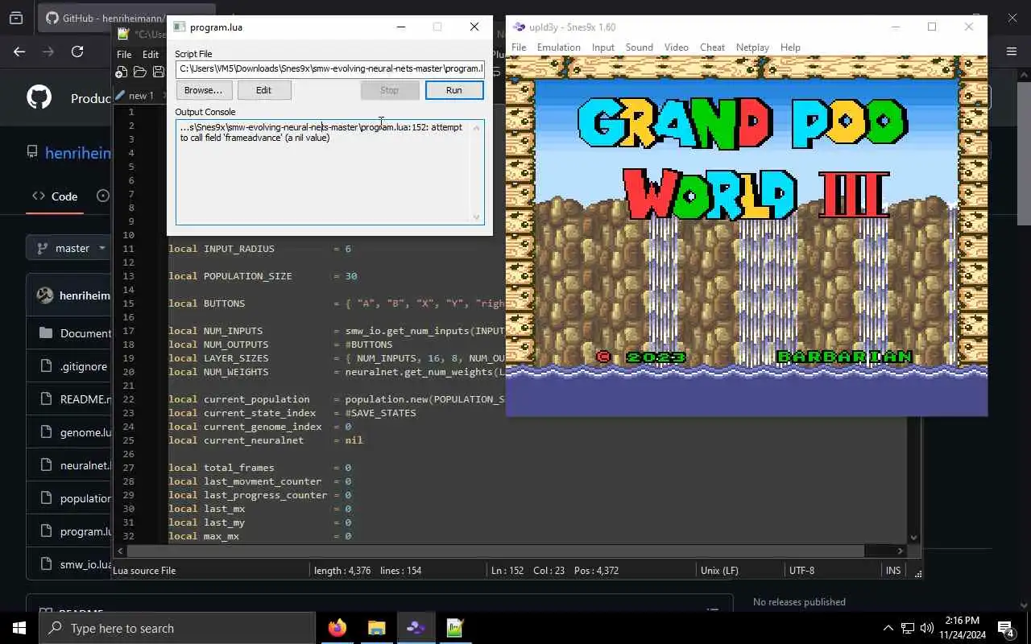Click henriheimann author avatar in commit row
Screen dimensions: 1031x644
point(44,295)
